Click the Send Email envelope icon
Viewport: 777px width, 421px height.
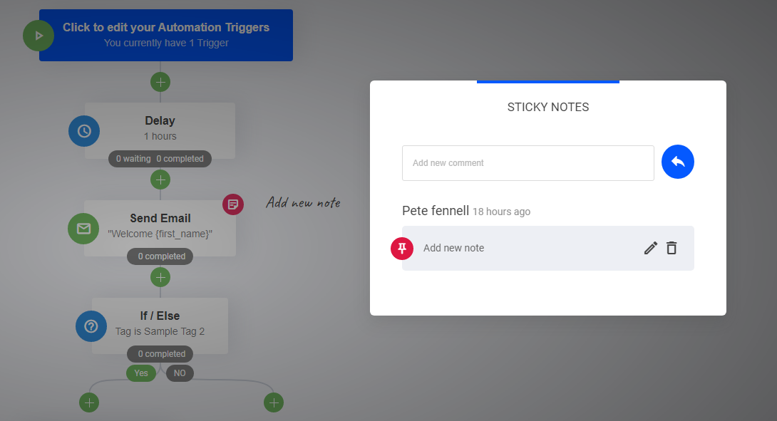83,229
